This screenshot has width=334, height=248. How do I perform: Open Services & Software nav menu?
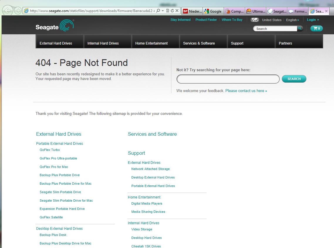(x=203, y=41)
